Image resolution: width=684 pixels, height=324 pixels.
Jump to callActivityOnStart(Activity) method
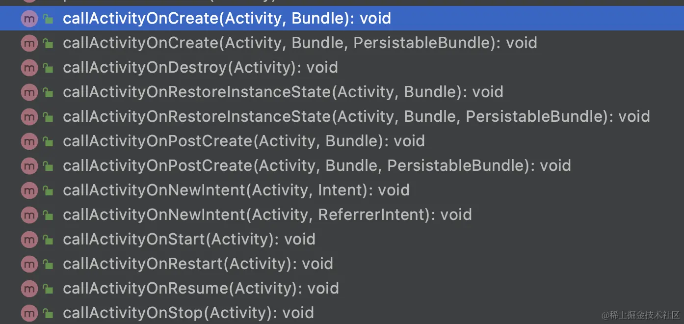[189, 240]
